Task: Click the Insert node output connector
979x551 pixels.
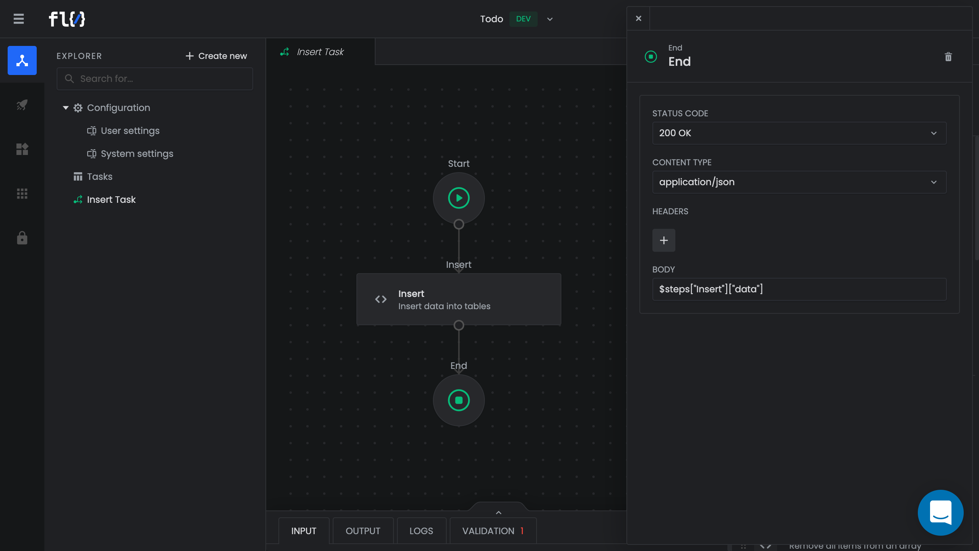Action: point(459,325)
